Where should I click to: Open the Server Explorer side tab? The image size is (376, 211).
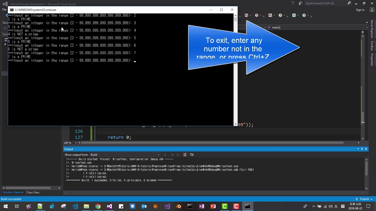[372, 29]
